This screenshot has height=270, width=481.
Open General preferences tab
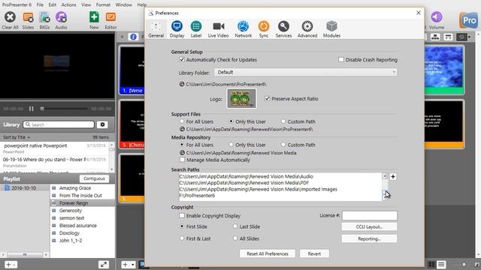click(156, 29)
